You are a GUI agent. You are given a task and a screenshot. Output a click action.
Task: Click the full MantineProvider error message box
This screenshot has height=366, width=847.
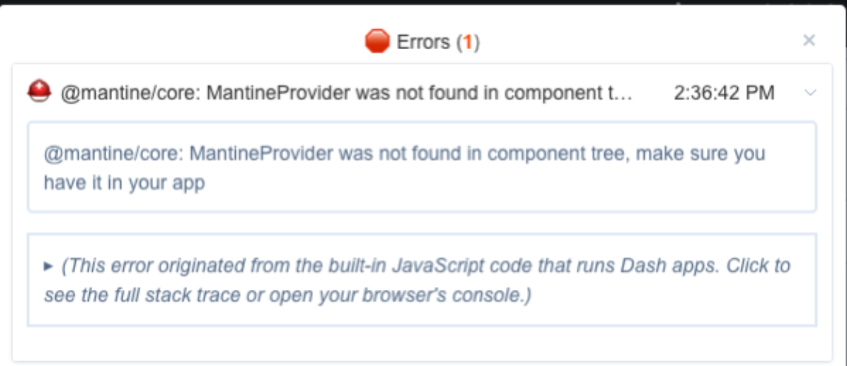pyautogui.click(x=421, y=167)
